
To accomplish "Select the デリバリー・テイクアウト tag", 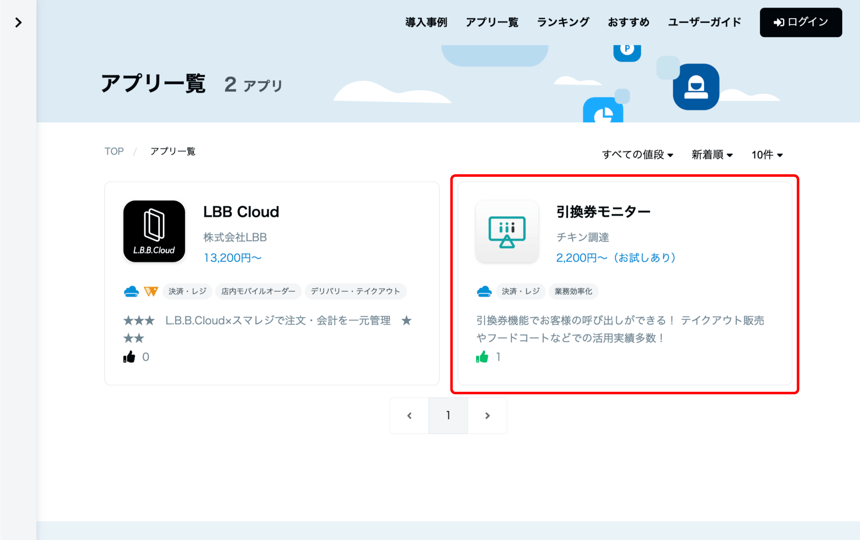I will coord(355,291).
